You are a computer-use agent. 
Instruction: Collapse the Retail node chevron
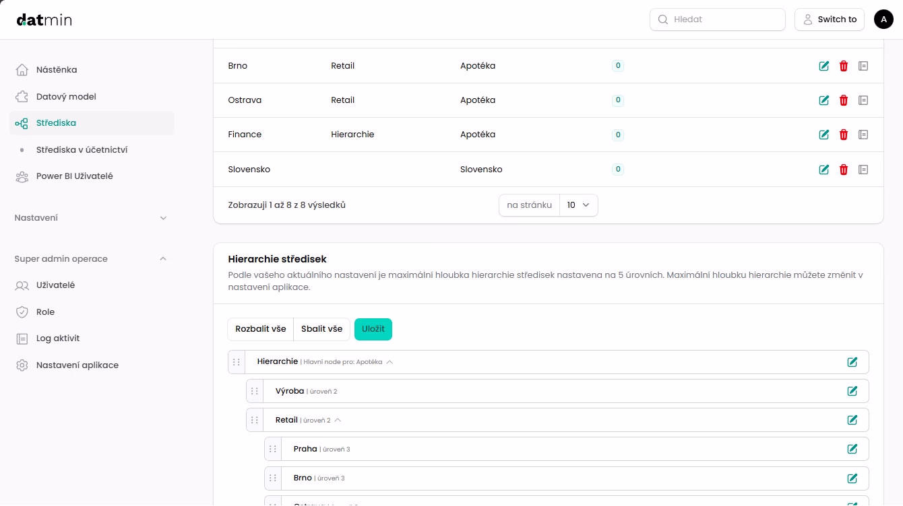[x=338, y=420]
